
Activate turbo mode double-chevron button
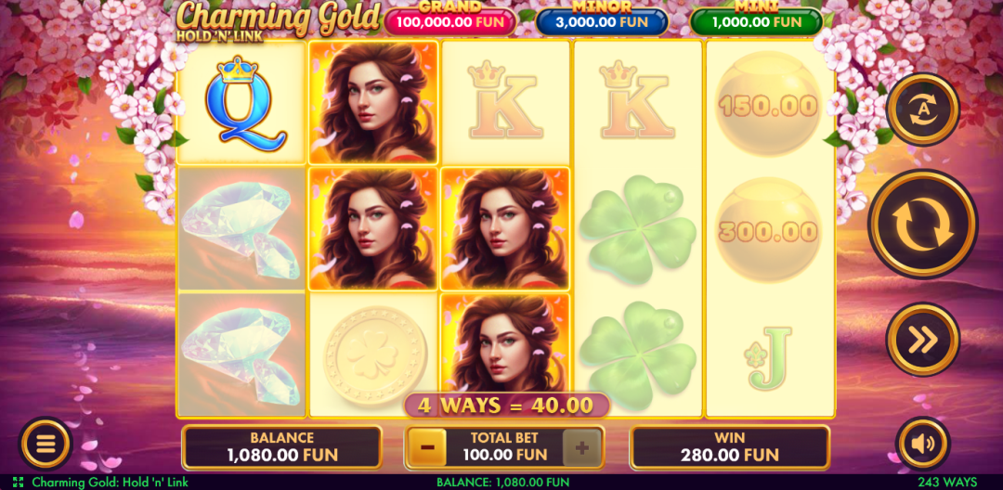pyautogui.click(x=922, y=340)
